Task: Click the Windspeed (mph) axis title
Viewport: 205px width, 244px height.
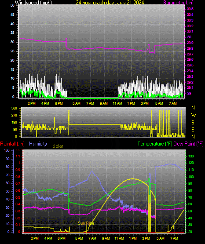Action: (x=33, y=3)
